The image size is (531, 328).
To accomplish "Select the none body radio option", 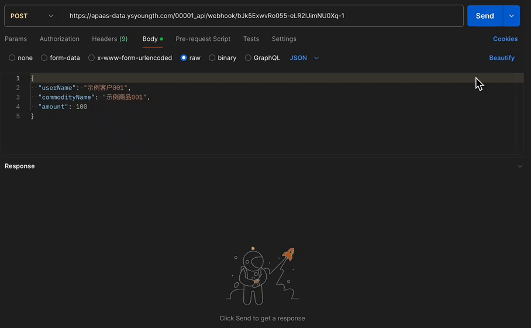I will click(12, 57).
